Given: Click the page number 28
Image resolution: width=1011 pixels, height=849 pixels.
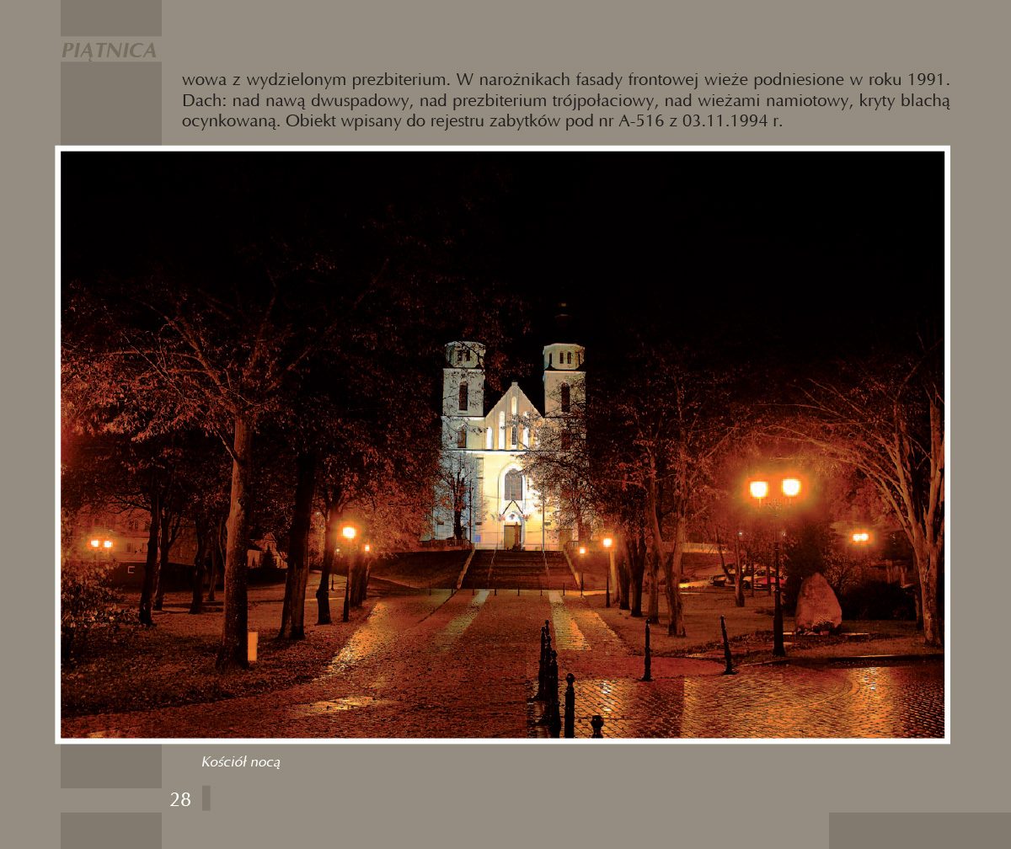Looking at the screenshot, I should [x=180, y=799].
